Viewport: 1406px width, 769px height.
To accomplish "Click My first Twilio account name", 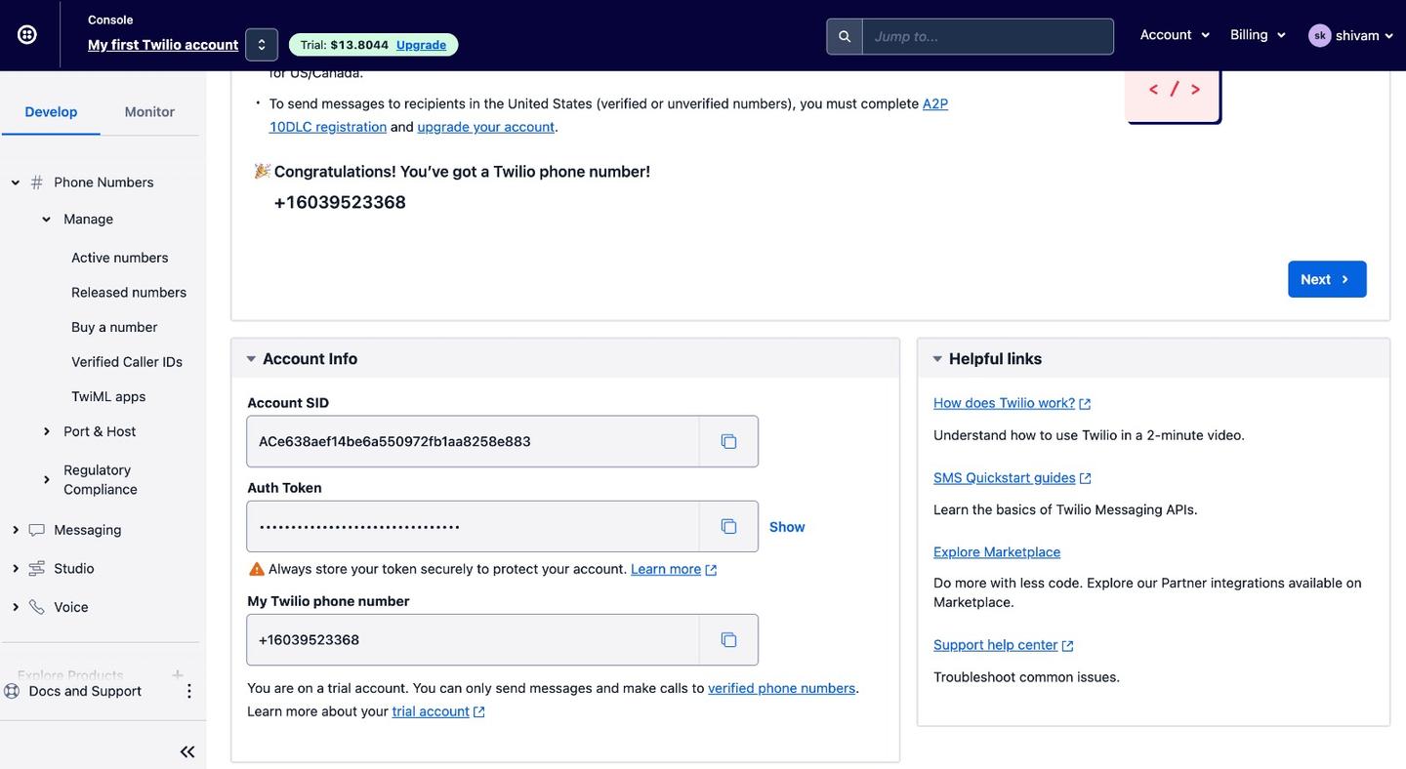I will [163, 45].
